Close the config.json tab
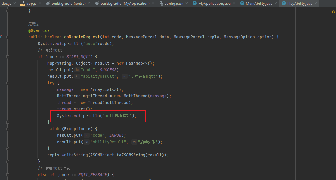The image size is (336, 180). (187, 4)
